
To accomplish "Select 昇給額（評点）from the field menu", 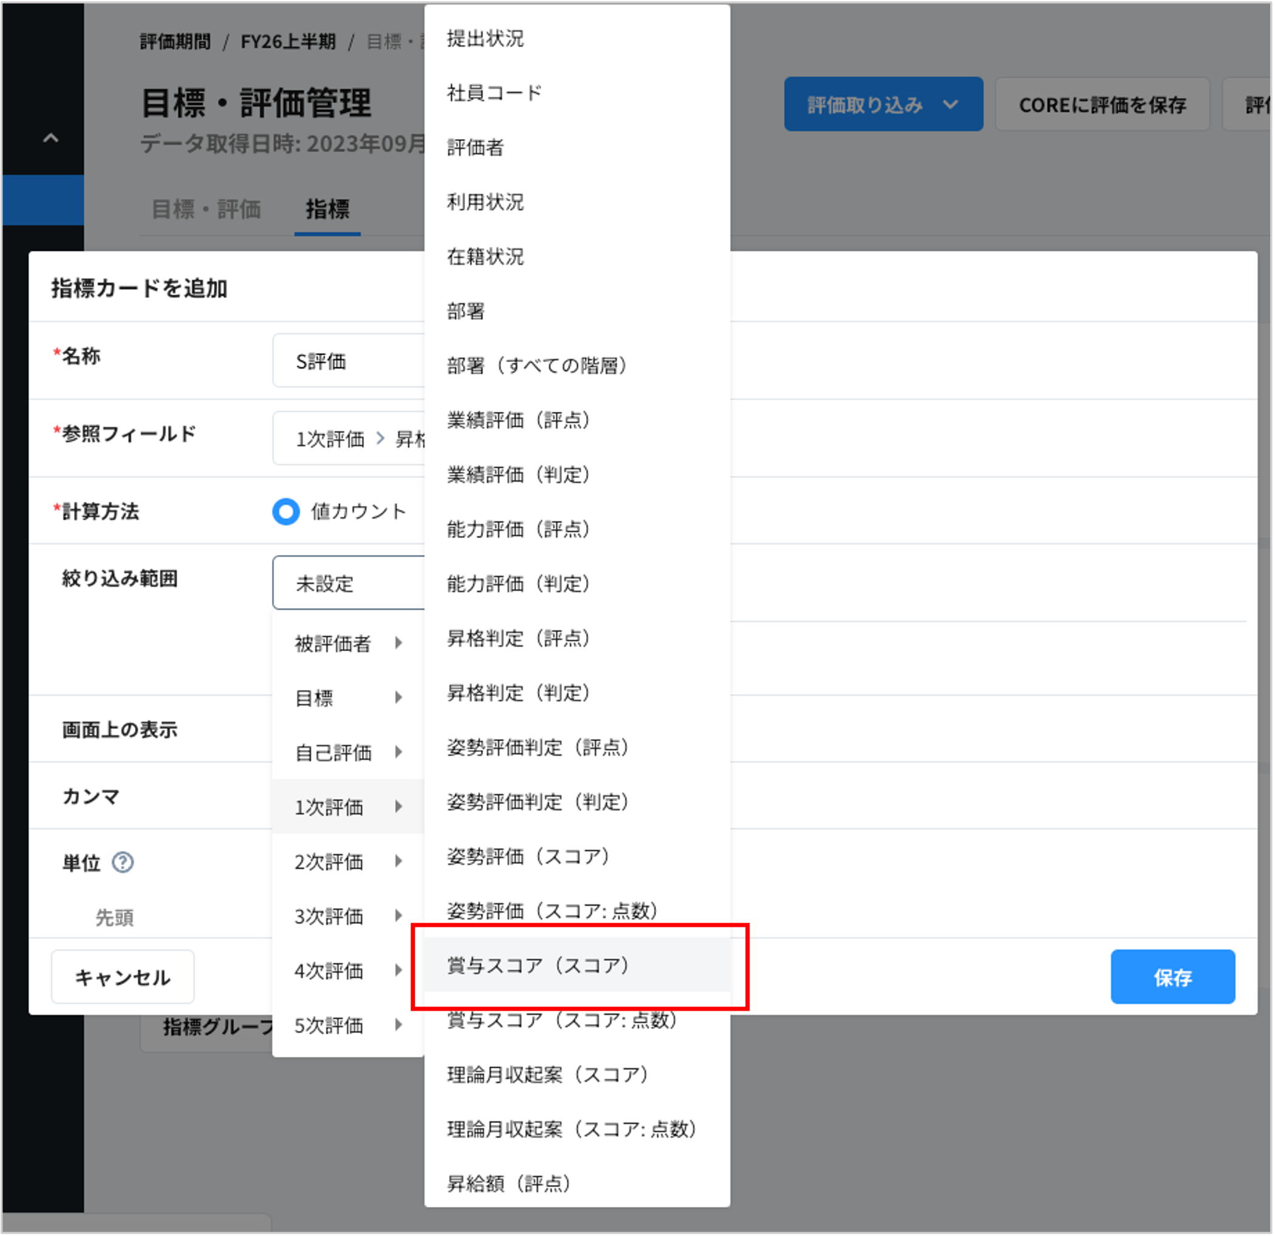I will 508,1183.
